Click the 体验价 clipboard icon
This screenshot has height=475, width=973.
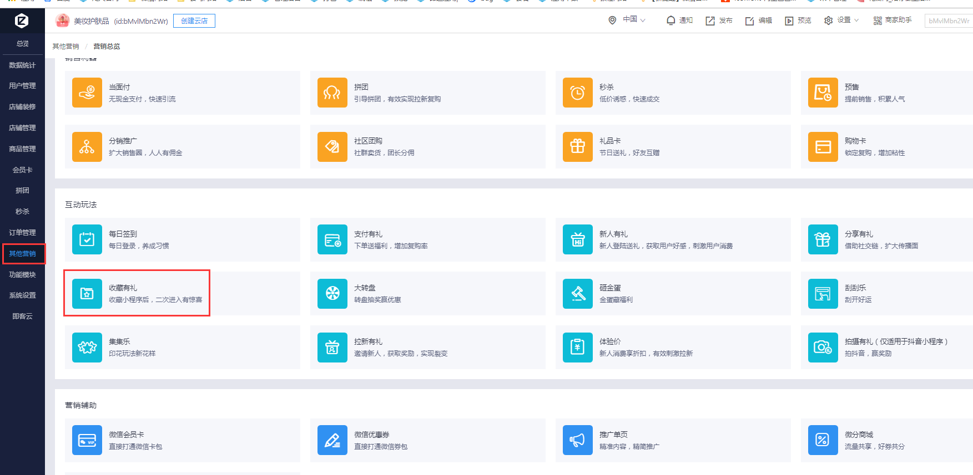[578, 348]
